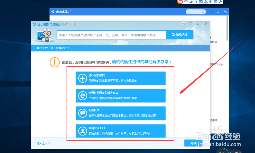Click 返回上一步 link
255x153 pixels.
43,143
